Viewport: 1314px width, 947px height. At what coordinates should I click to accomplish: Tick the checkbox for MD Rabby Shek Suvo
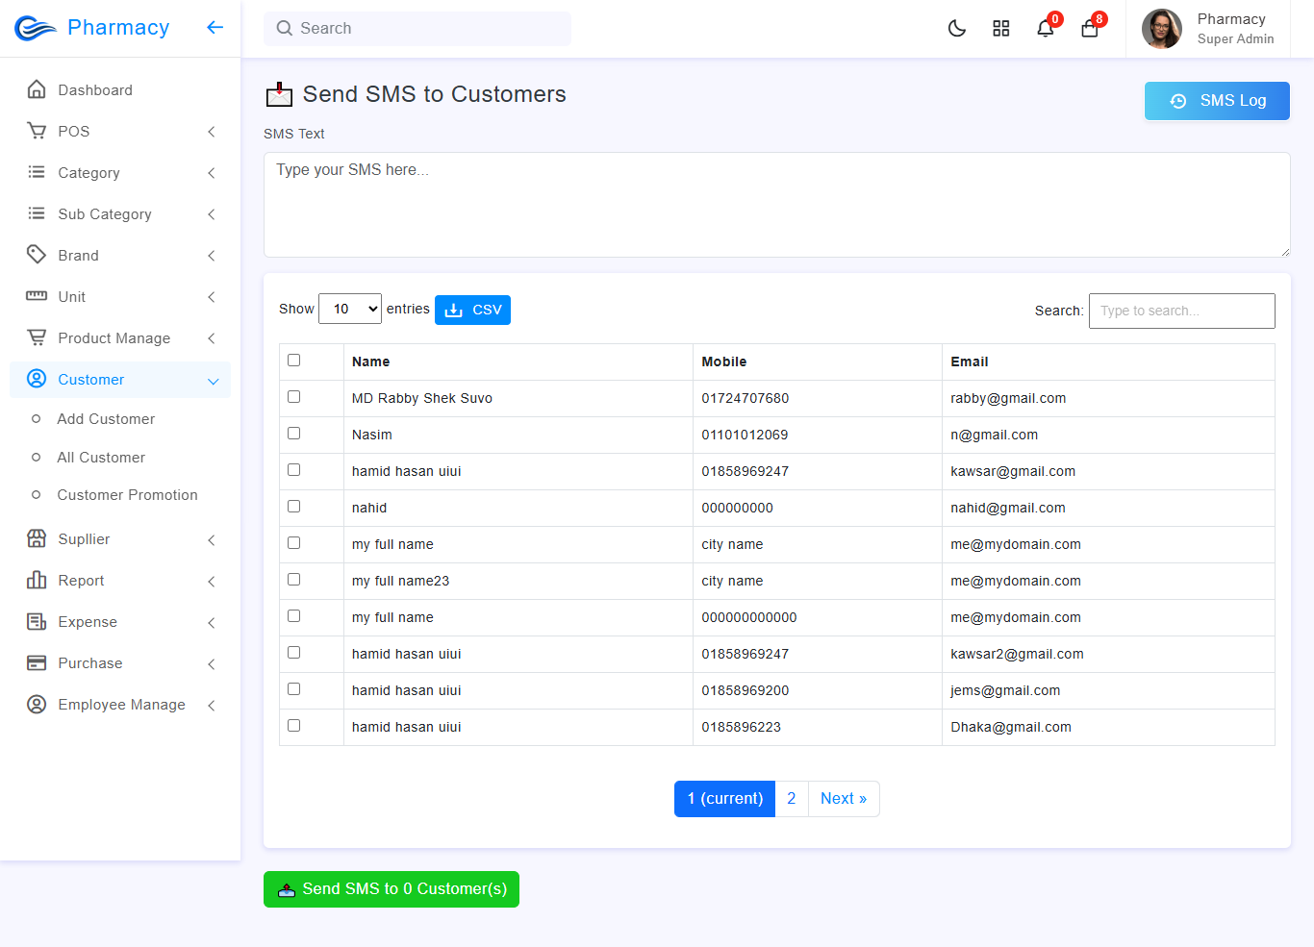294,397
